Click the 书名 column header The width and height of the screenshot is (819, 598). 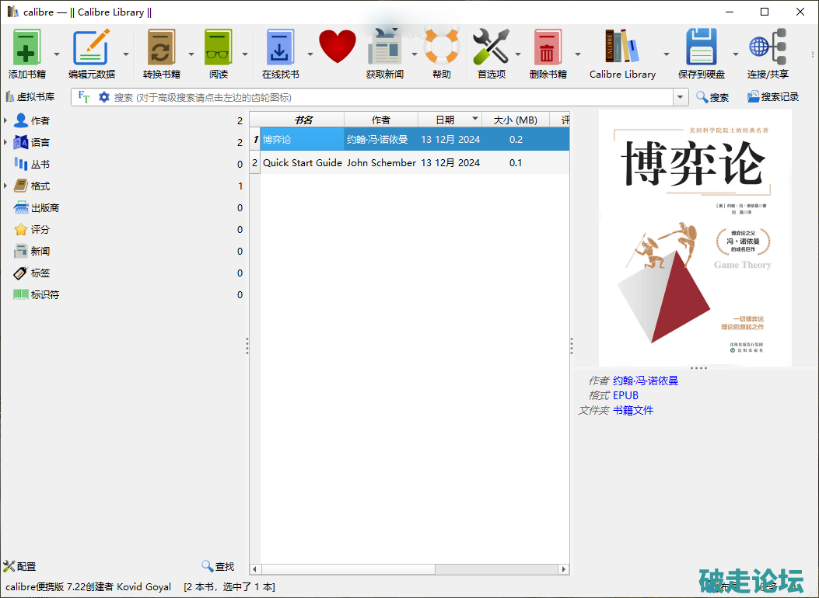pos(303,120)
